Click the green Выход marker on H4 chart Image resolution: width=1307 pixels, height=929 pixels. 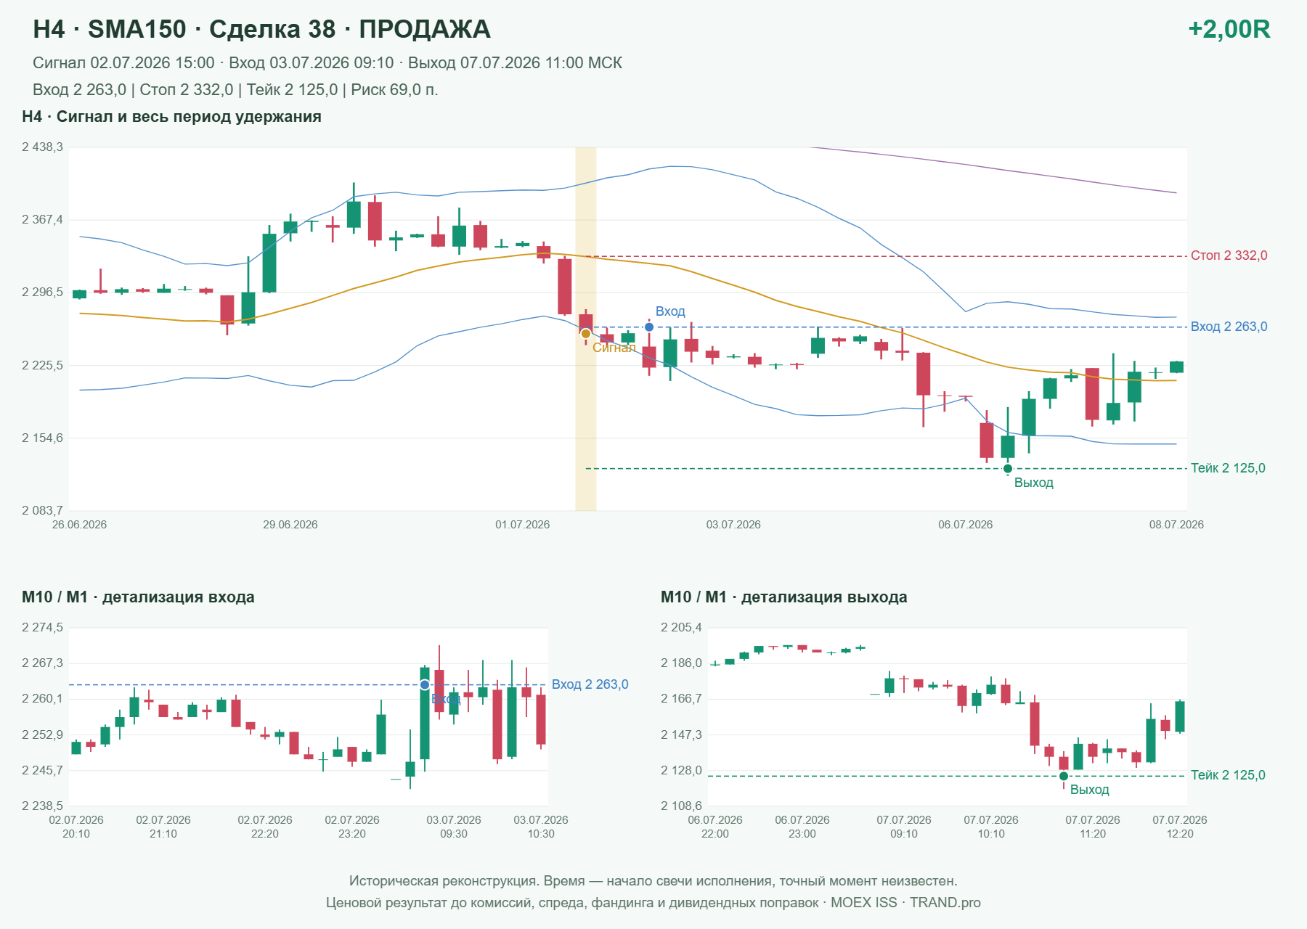[x=1008, y=469]
